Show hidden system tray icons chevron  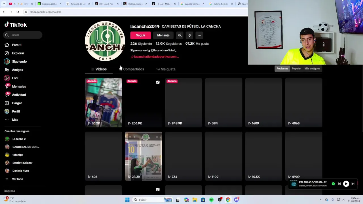320,200
